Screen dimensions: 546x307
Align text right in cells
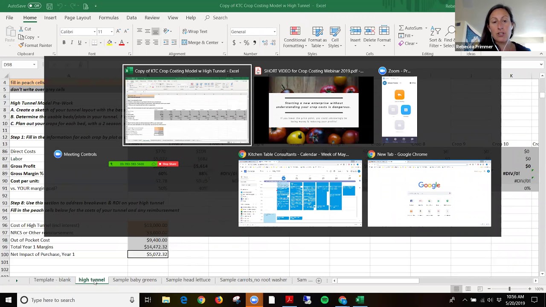click(x=155, y=43)
